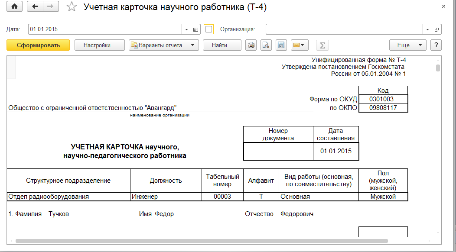Print the report with the printer icon
The width and height of the screenshot is (456, 252).
pos(251,45)
